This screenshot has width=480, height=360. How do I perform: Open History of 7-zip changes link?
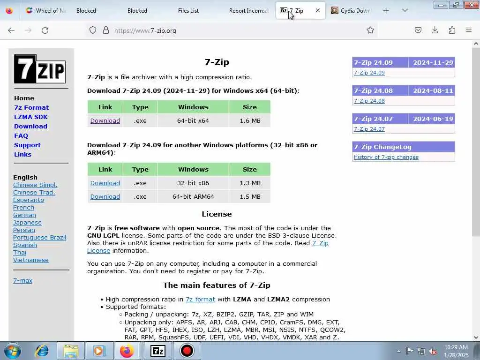(386, 157)
